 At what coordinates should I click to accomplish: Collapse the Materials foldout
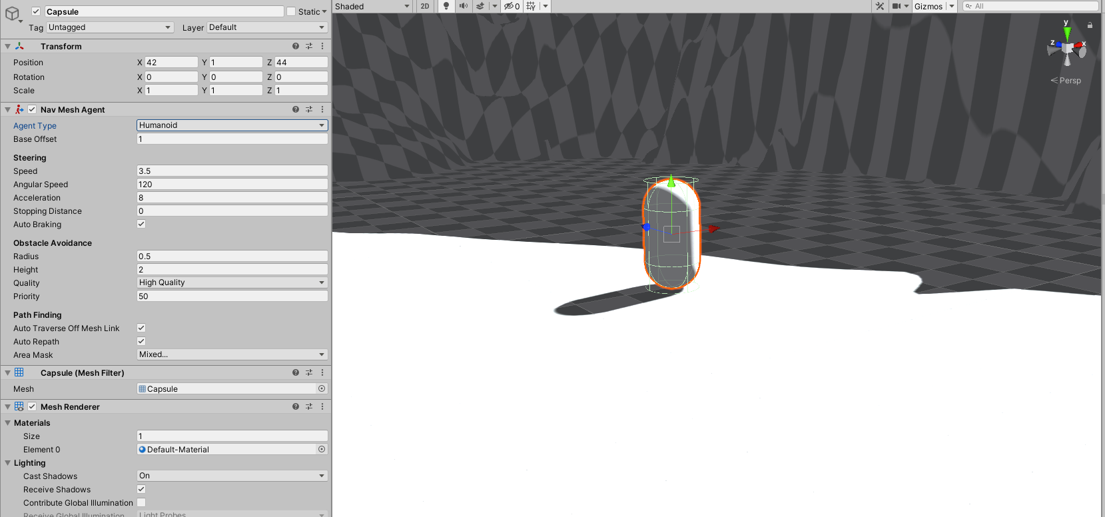point(7,422)
